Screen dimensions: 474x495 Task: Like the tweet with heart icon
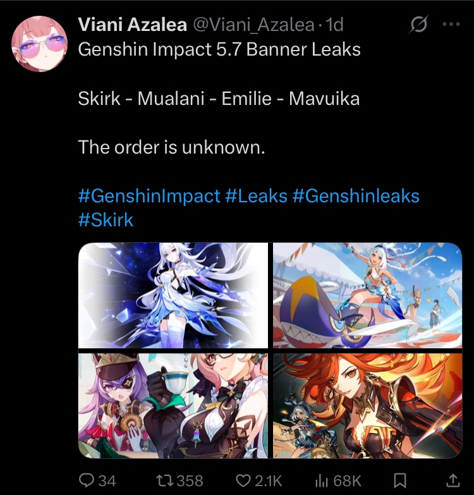pos(243,480)
